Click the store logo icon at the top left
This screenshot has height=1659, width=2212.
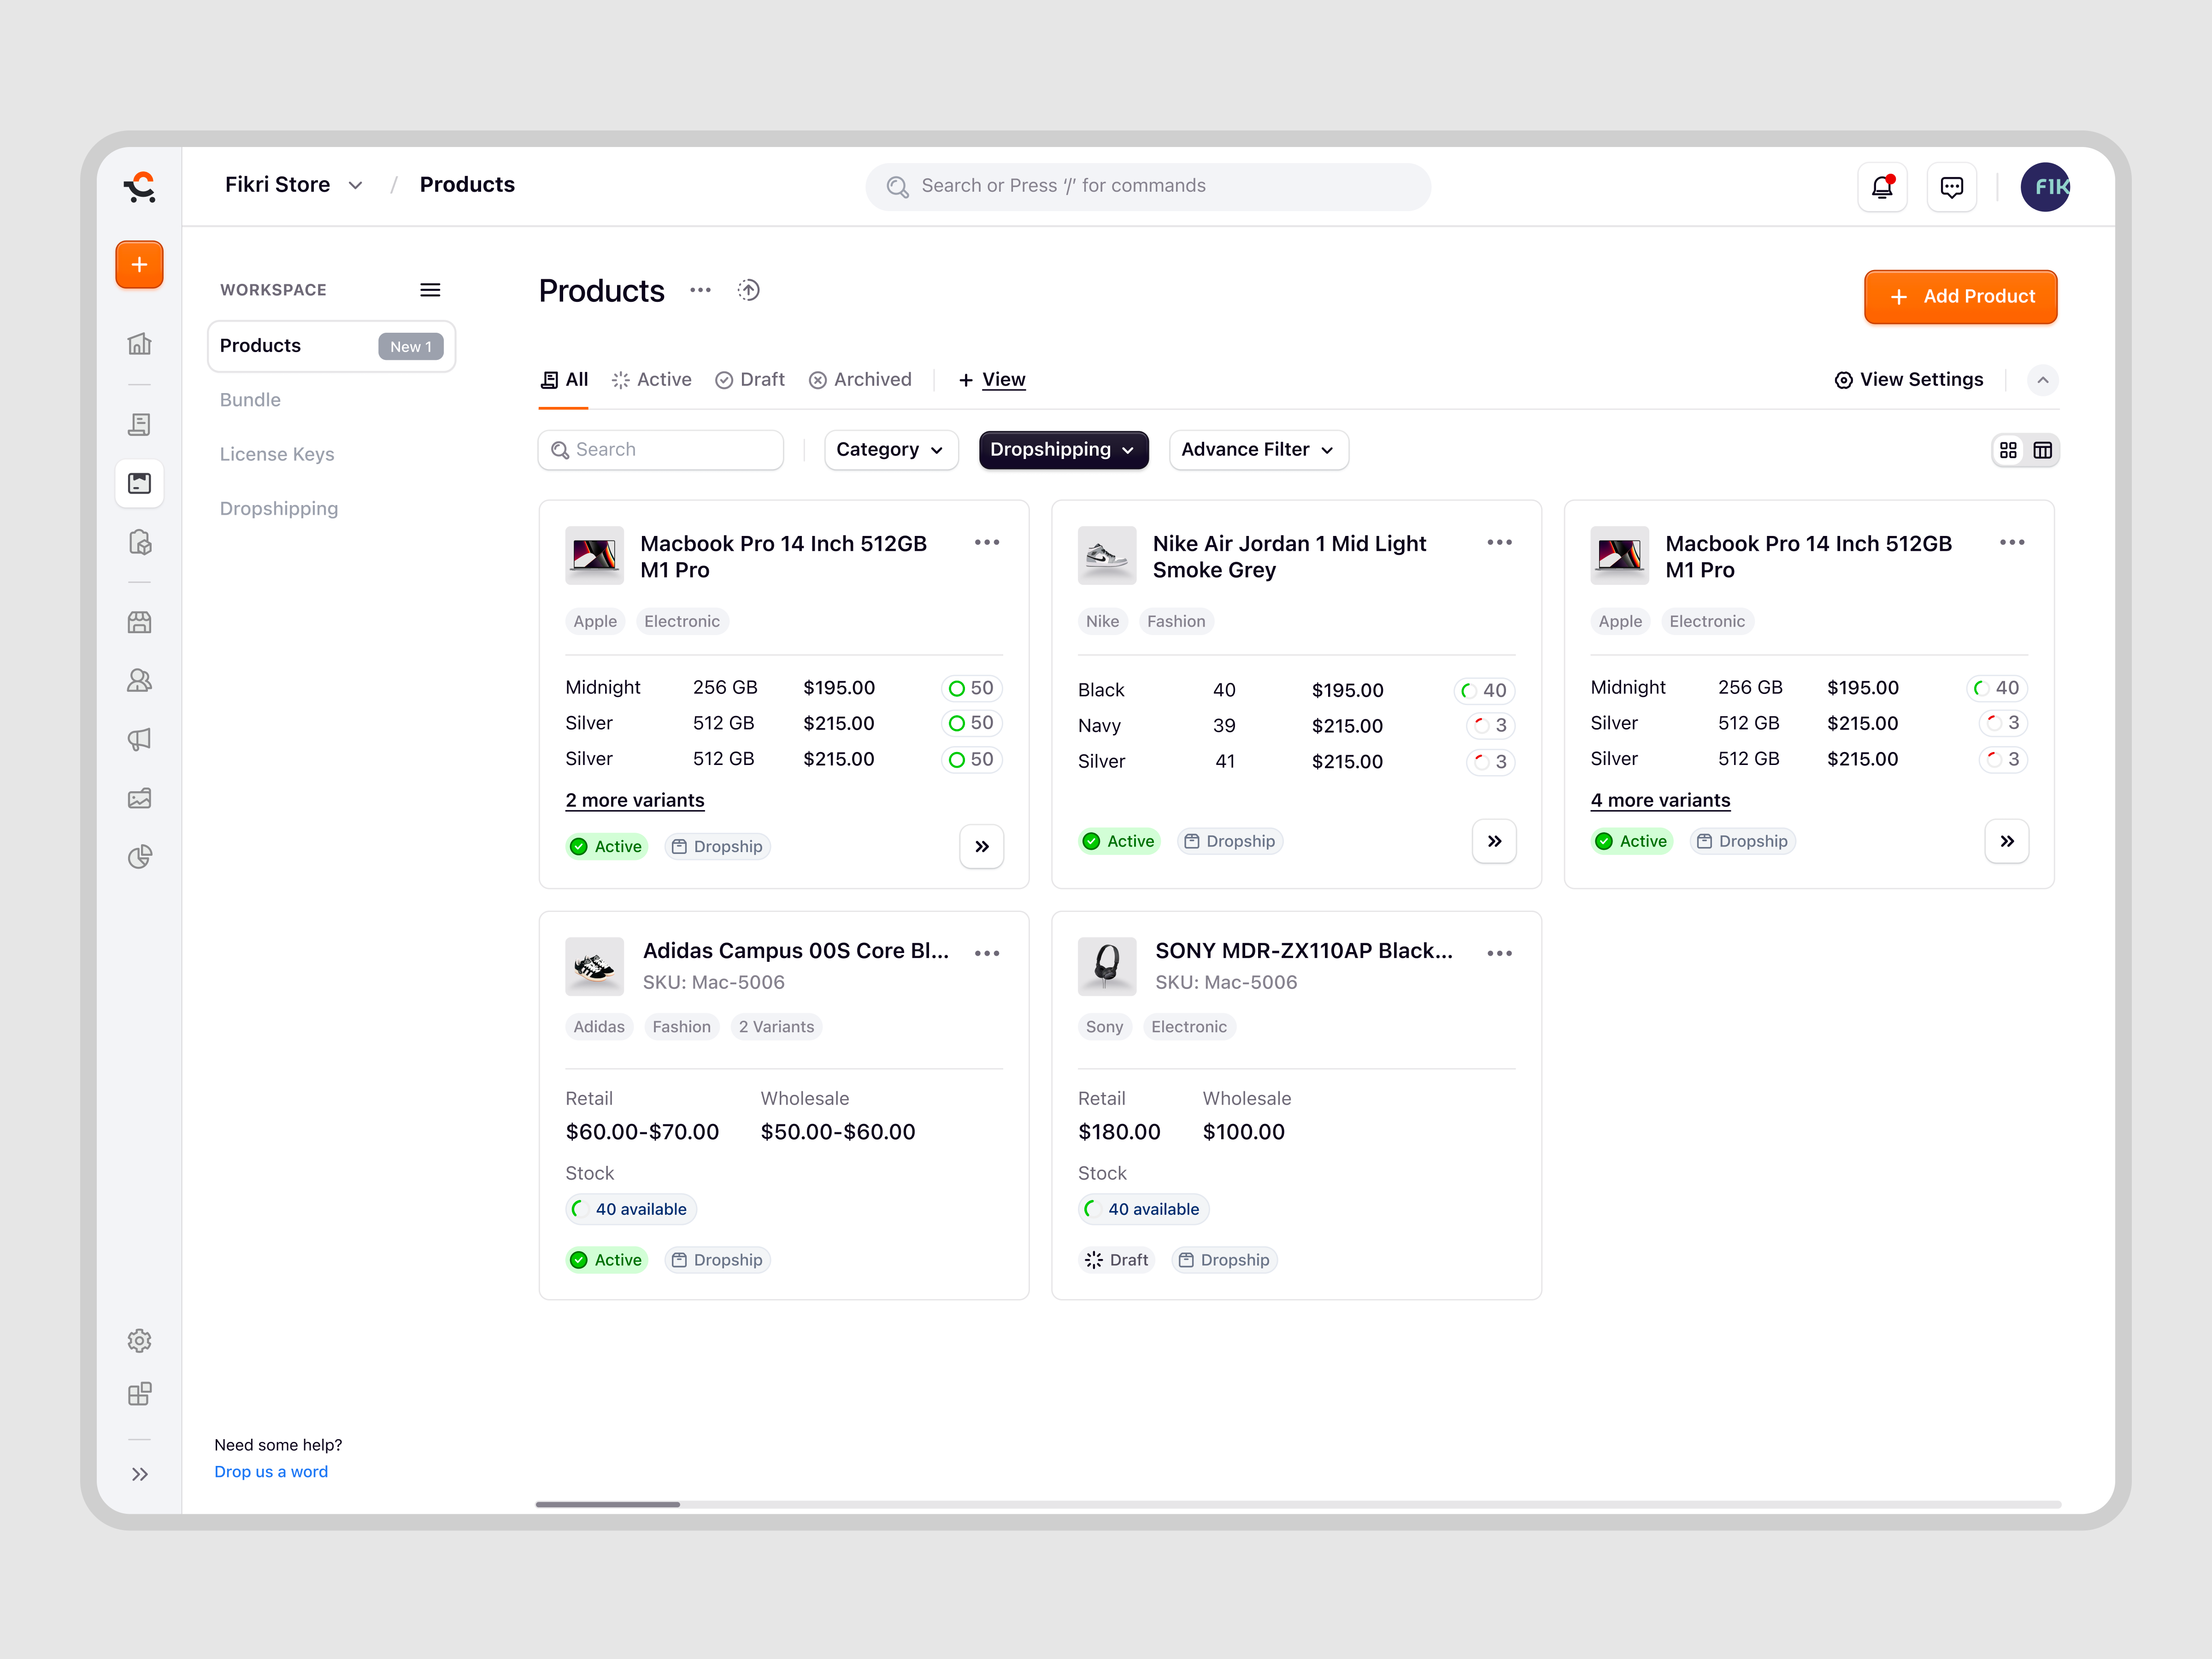coord(139,187)
